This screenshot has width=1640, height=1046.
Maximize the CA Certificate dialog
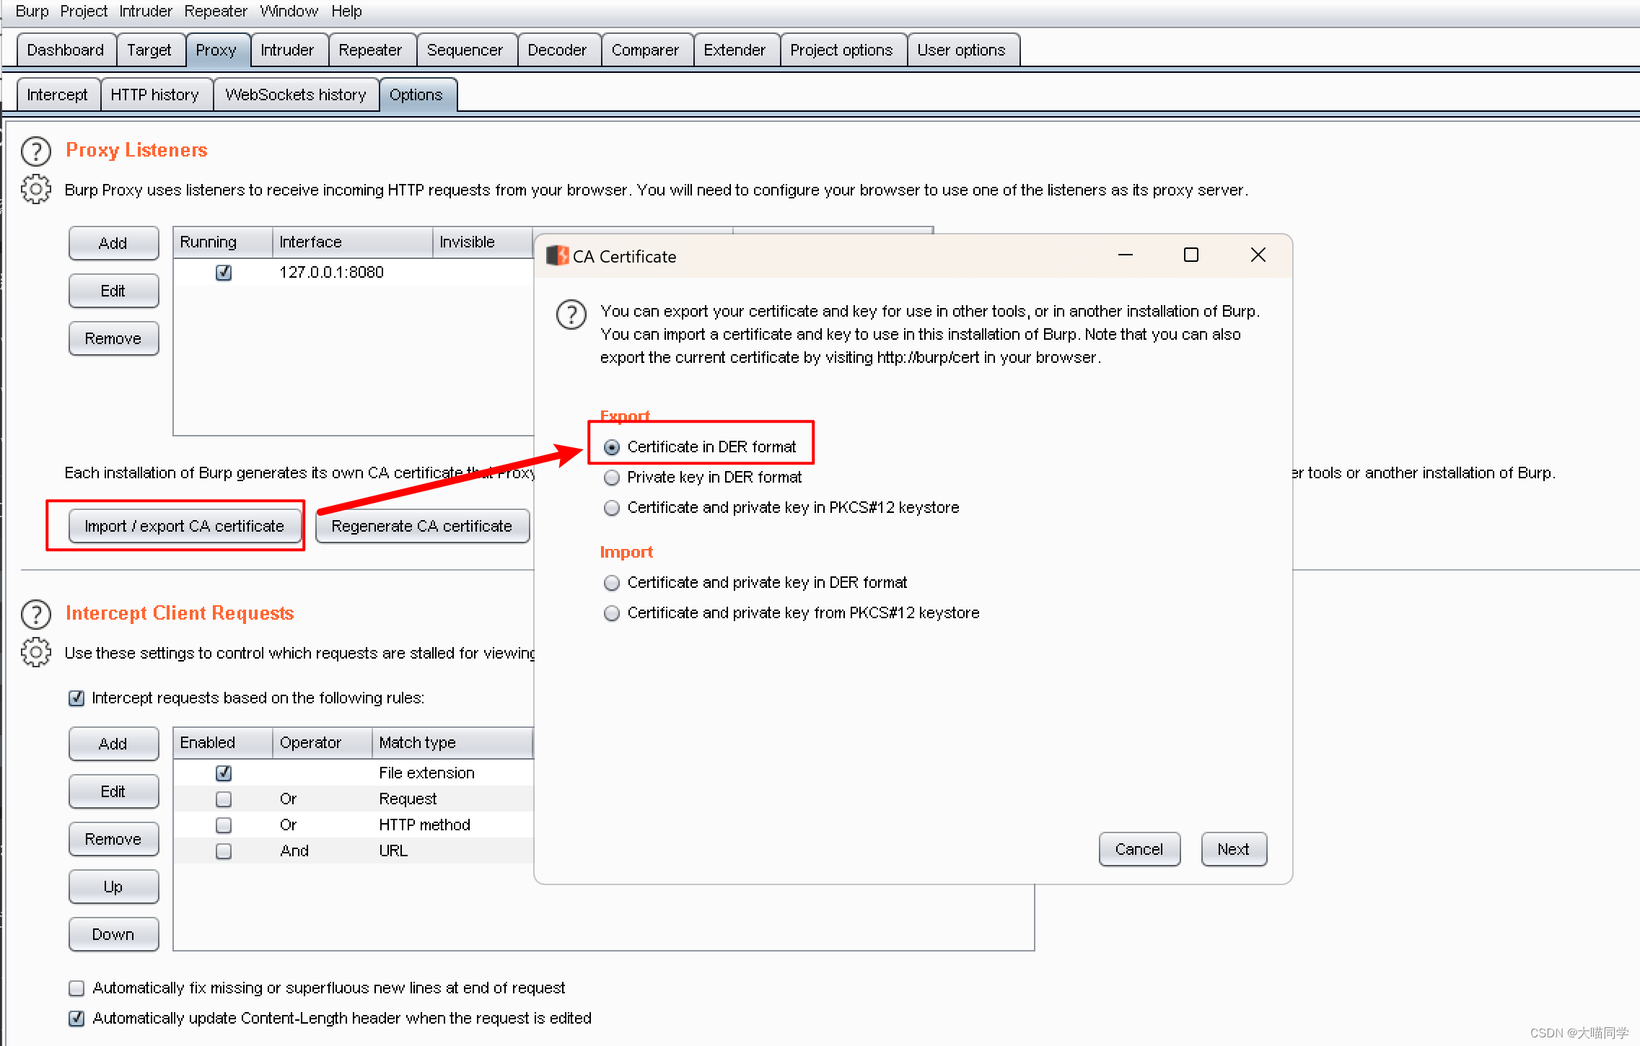point(1191,255)
